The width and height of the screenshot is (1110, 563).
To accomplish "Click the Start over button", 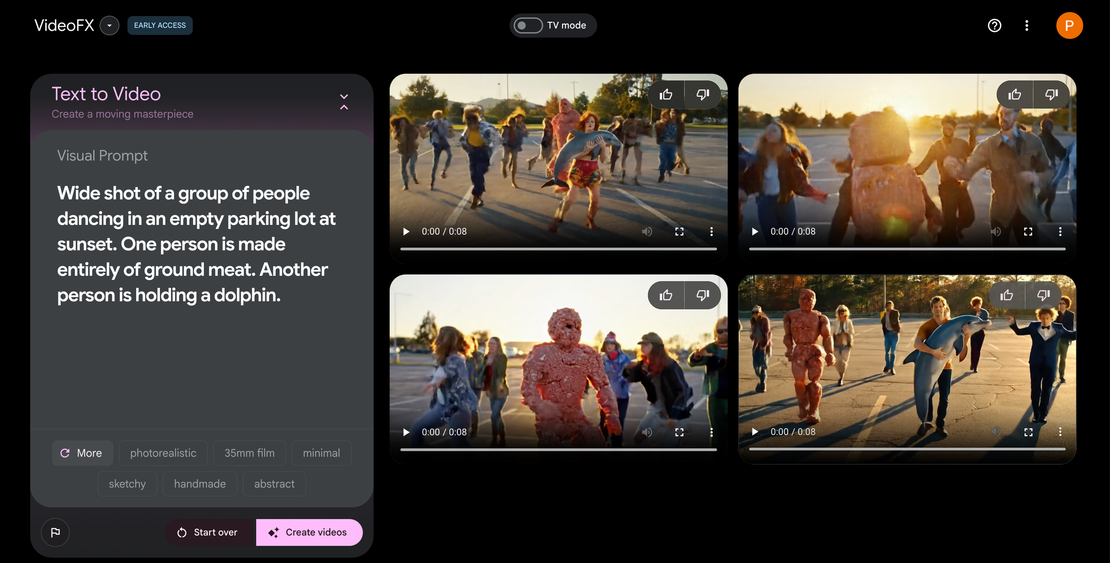I will (208, 532).
